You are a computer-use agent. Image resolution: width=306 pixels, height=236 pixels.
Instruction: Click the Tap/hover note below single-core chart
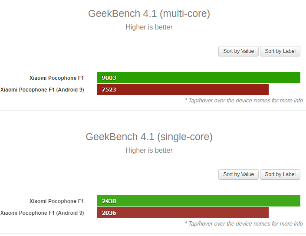click(244, 223)
